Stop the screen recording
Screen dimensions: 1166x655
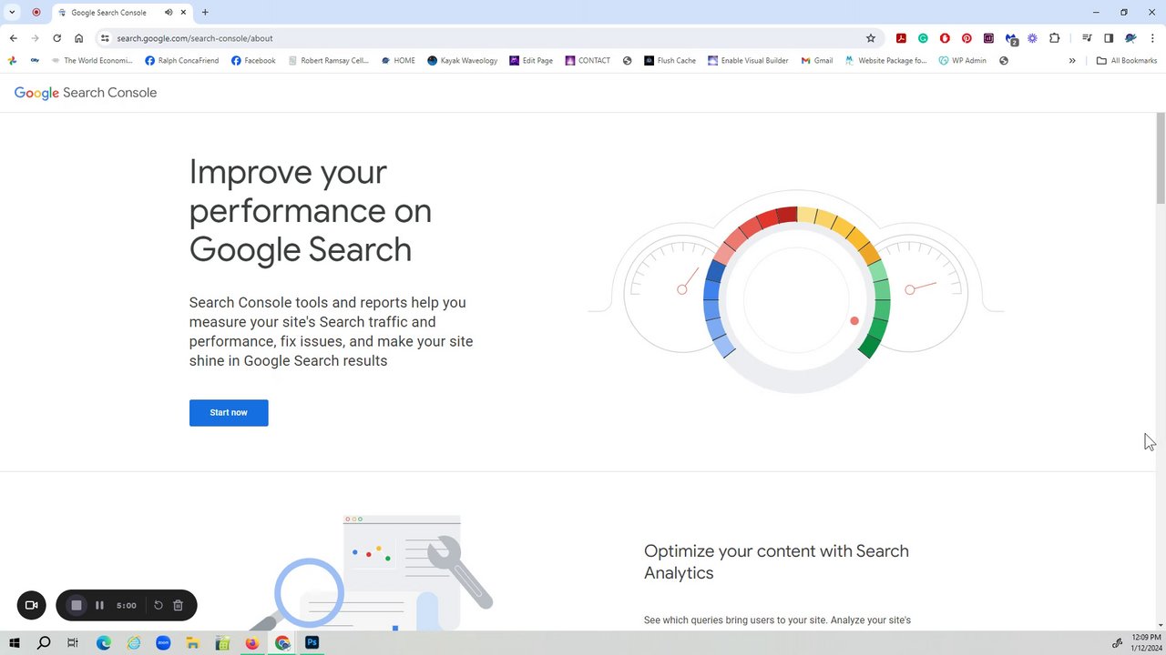[77, 605]
